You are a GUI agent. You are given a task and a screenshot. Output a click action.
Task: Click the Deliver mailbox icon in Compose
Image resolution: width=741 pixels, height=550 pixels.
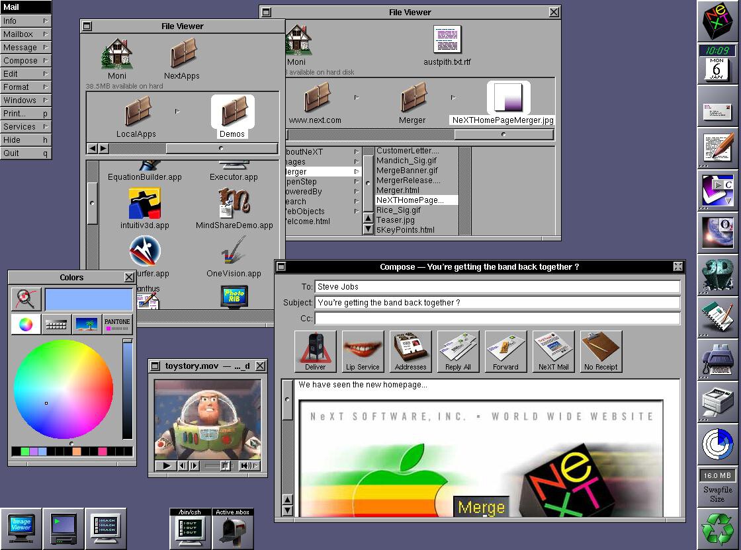316,349
